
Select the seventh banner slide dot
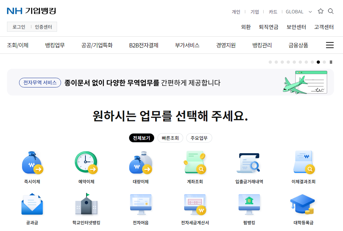click(307, 62)
